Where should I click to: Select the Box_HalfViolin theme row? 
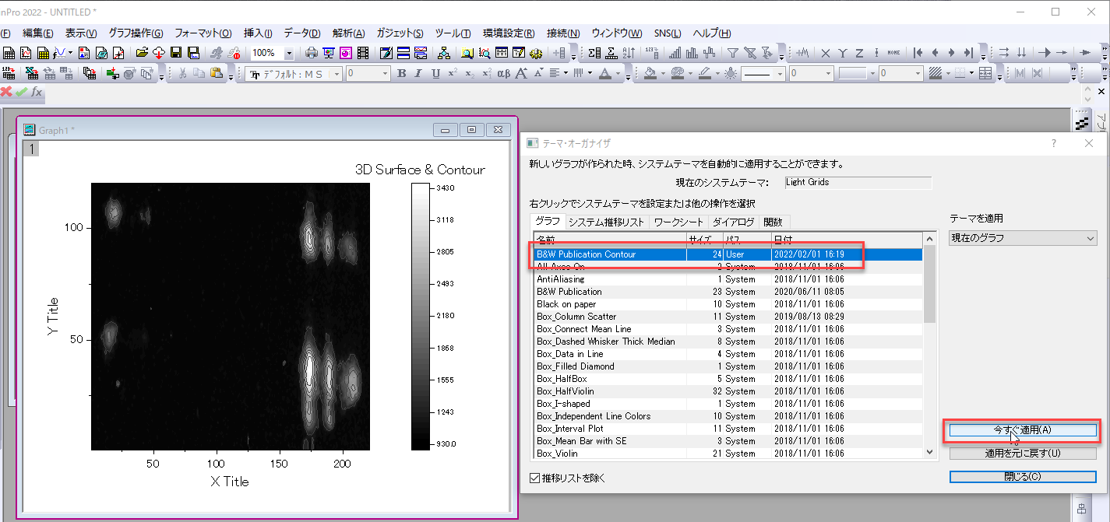click(728, 391)
